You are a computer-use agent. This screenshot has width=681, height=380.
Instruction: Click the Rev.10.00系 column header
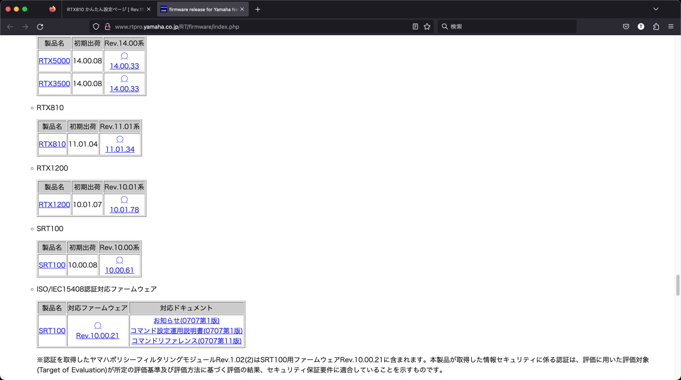coord(120,248)
